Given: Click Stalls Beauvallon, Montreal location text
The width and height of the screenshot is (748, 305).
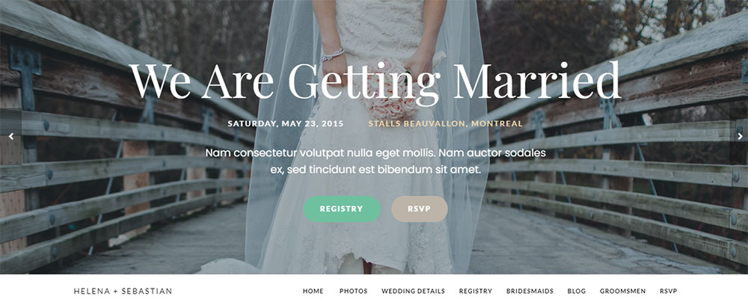Looking at the screenshot, I should pos(446,123).
